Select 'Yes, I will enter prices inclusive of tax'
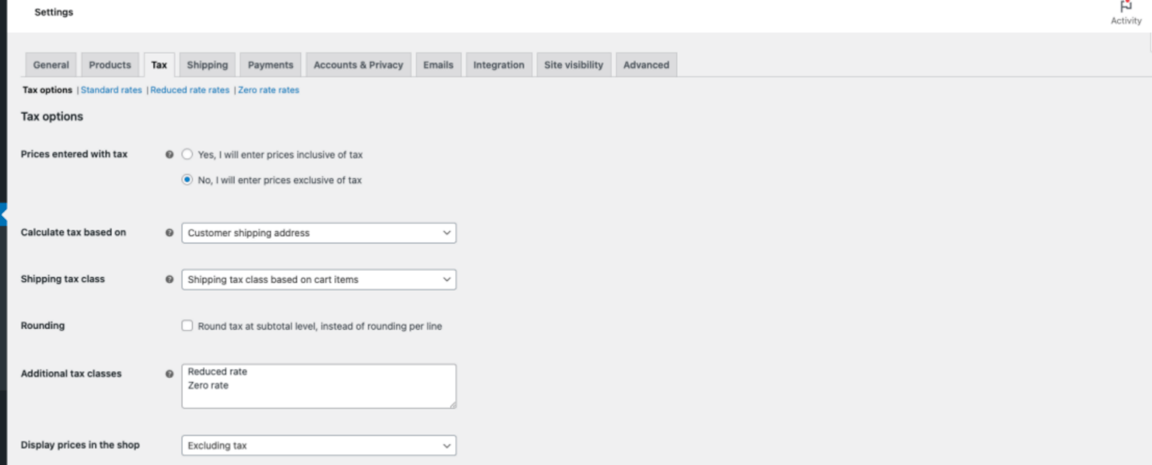1152x465 pixels. 187,155
